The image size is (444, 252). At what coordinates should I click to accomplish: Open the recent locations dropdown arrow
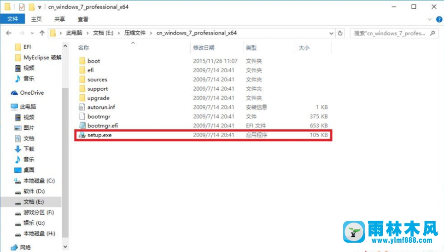pyautogui.click(x=32, y=33)
